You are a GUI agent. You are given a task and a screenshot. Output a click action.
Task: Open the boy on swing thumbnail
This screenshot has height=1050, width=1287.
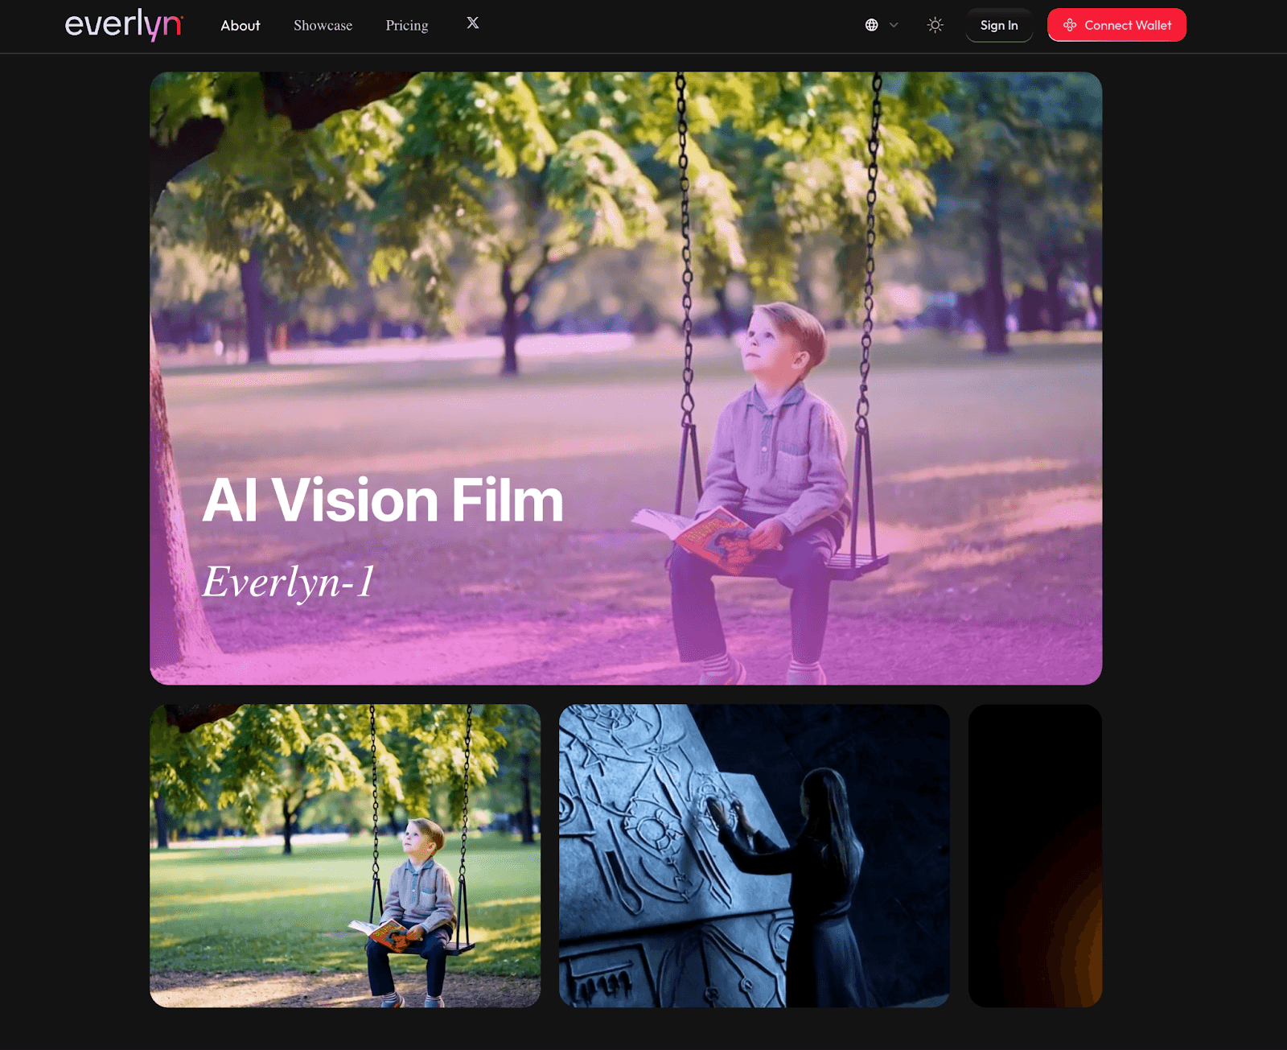(345, 855)
